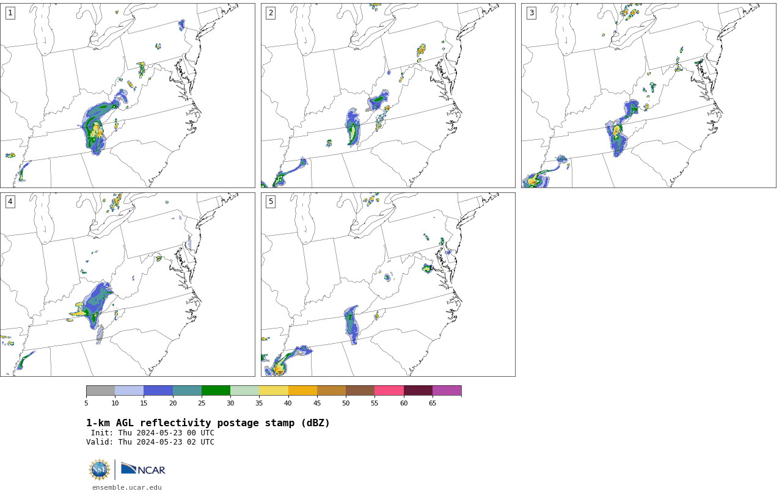Viewport: 782px width, 494px height.
Task: Click the 1-km AGL reflectivity title
Action: 208,423
